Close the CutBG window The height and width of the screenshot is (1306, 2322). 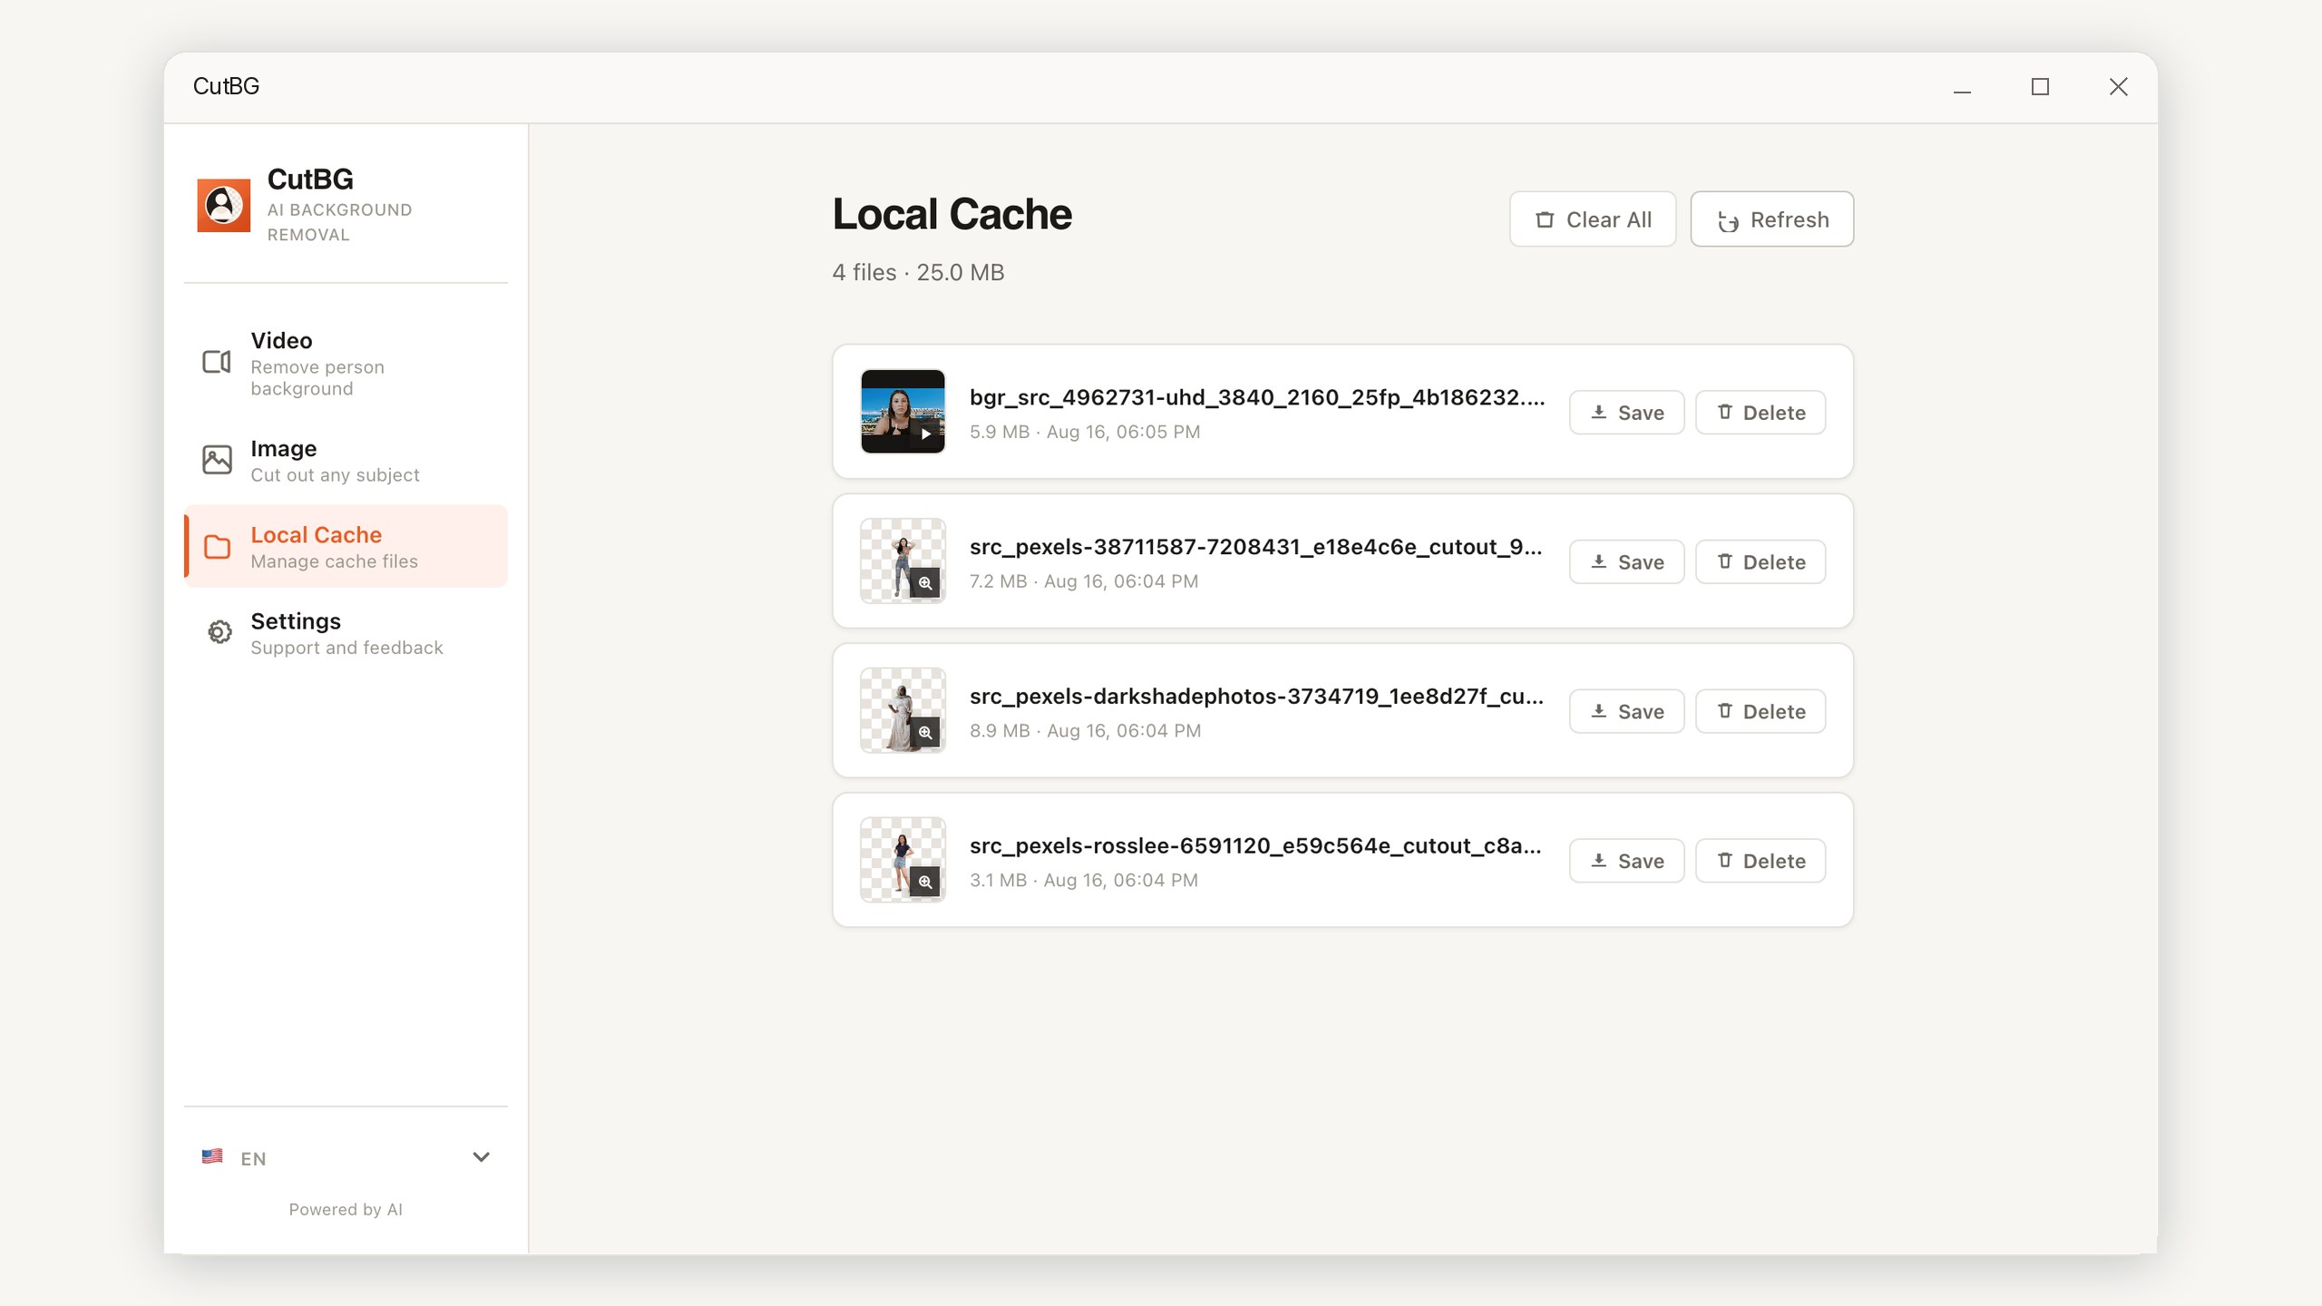2118,87
